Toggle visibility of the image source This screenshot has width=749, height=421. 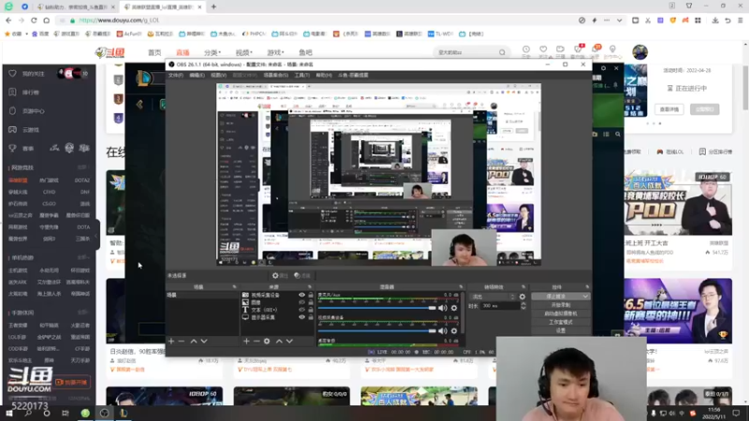pos(301,302)
